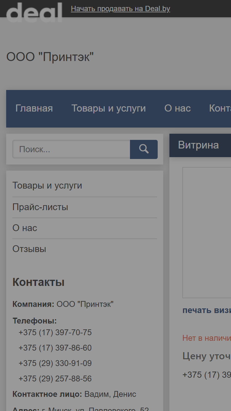Go to Главная in navigation bar
Image resolution: width=231 pixels, height=411 pixels.
tap(34, 108)
